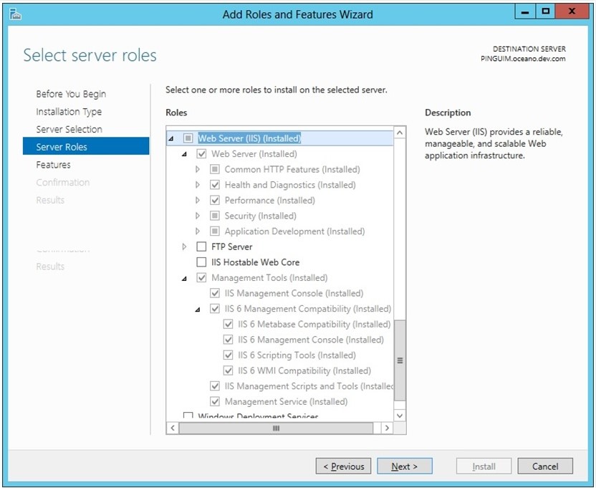596x488 pixels.
Task: Minimize the wizard window
Action: pyautogui.click(x=525, y=11)
